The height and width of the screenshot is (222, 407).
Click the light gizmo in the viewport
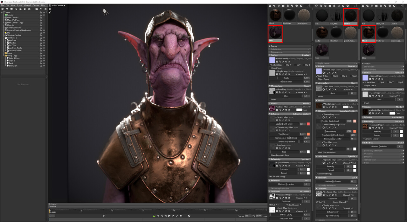coord(105,12)
